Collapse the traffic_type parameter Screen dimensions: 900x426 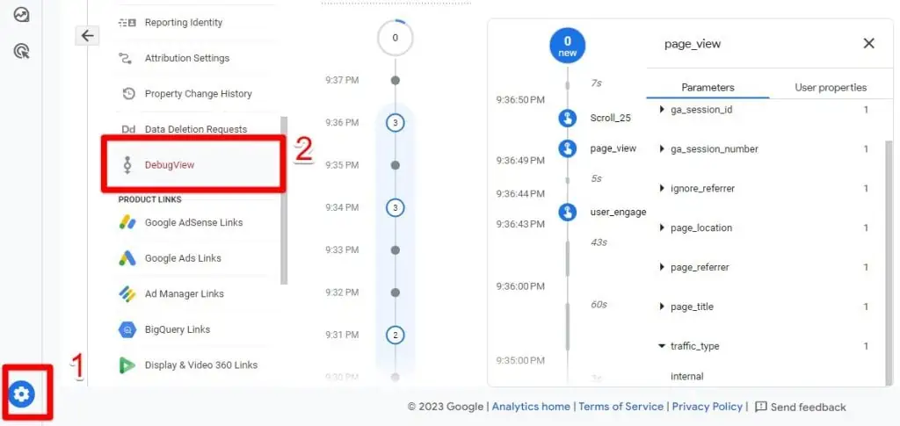(x=663, y=346)
